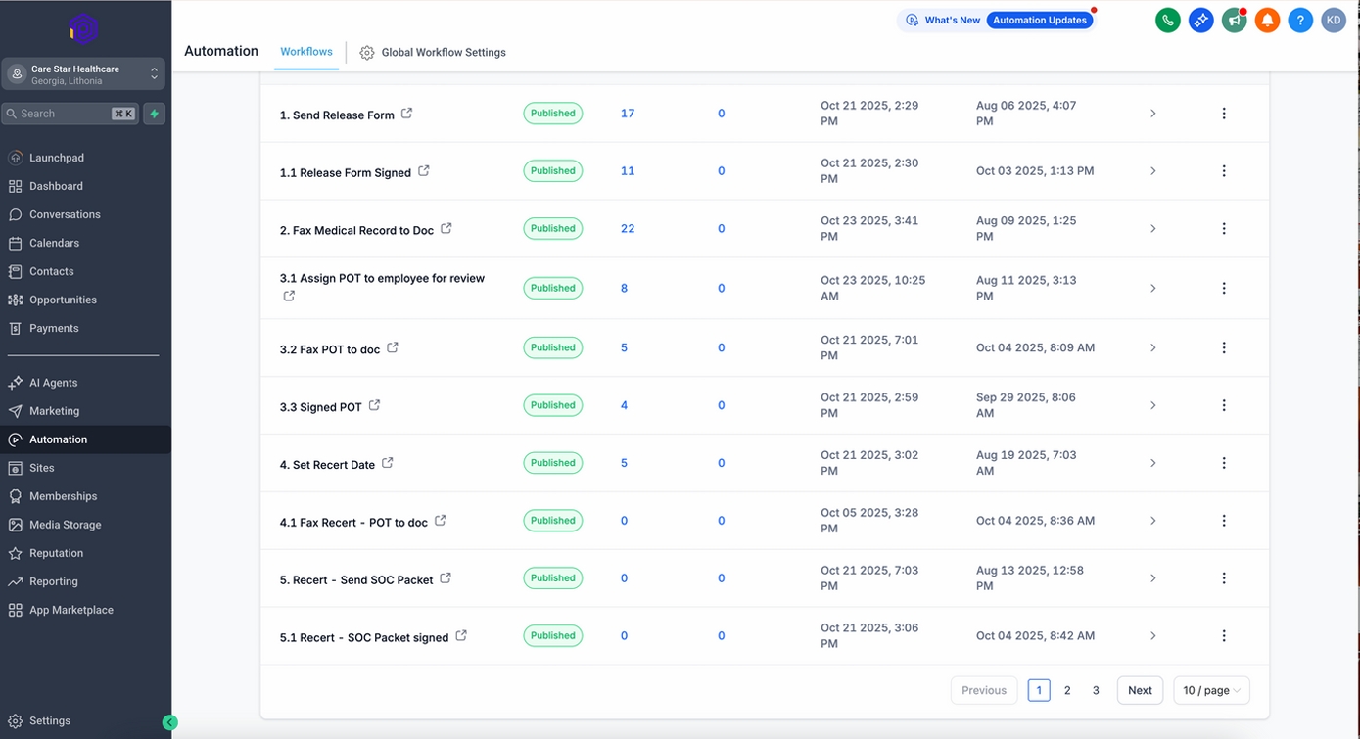Viewport: 1360px width, 739px height.
Task: Open the help question mark icon
Action: [1300, 20]
